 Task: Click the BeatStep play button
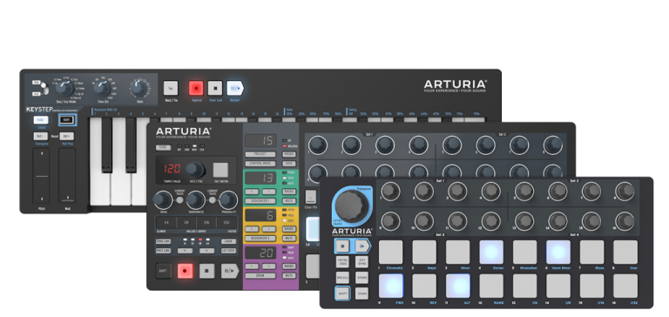click(x=362, y=246)
